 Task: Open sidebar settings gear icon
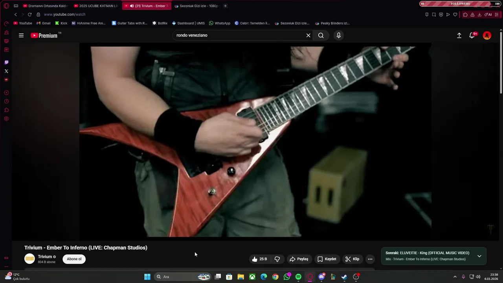6,119
